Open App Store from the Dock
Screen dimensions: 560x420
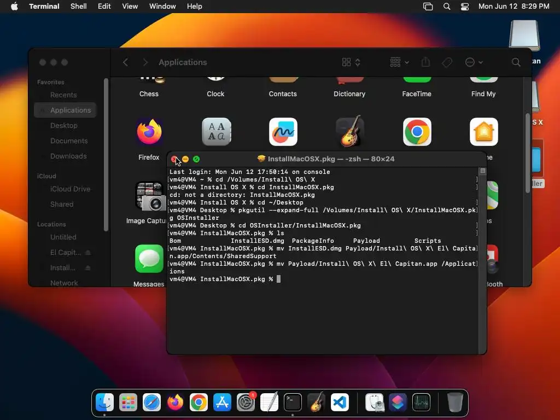(222, 402)
